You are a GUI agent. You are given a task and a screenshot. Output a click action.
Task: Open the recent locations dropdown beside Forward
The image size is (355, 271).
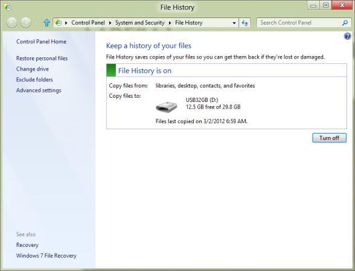click(x=36, y=23)
